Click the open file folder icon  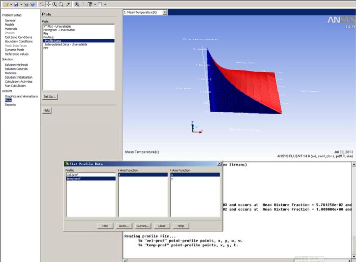tap(6, 4)
